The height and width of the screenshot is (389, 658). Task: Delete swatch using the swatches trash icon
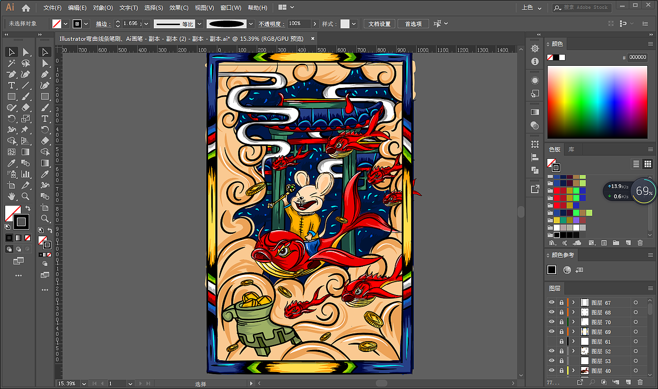tap(640, 243)
